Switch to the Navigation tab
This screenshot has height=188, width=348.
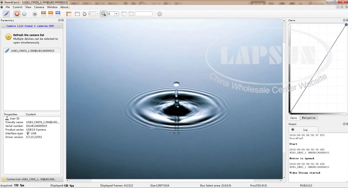[x=308, y=118]
